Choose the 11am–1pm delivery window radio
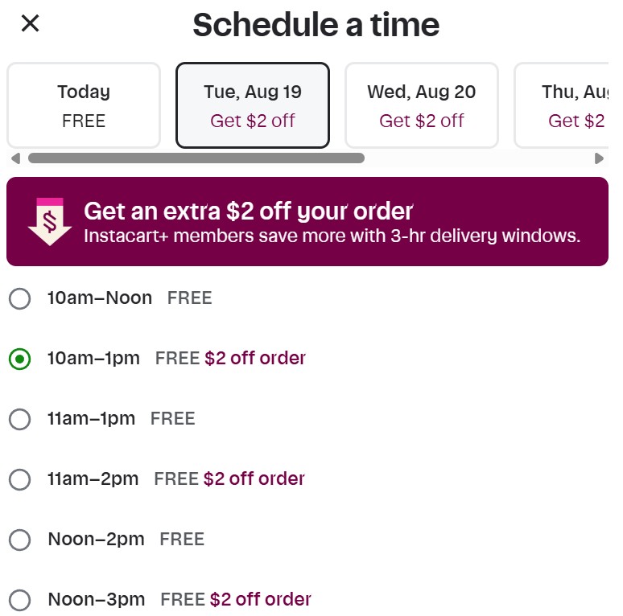Screen dimensions: 623x616 click(20, 419)
